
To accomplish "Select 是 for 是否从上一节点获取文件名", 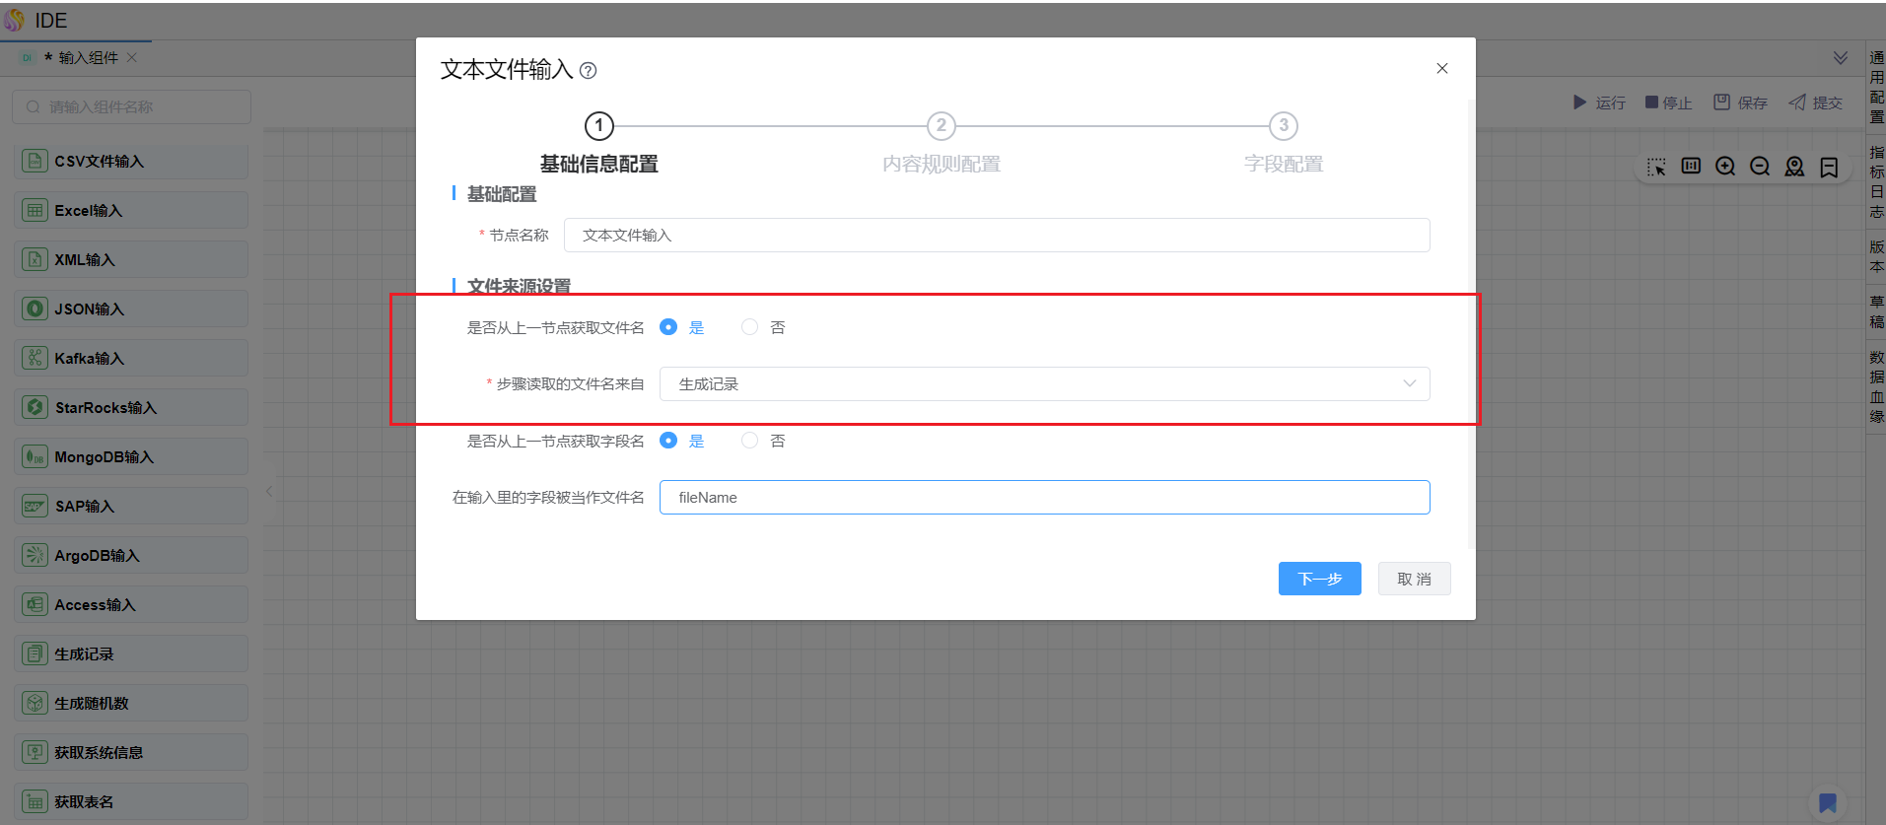I will pos(668,327).
